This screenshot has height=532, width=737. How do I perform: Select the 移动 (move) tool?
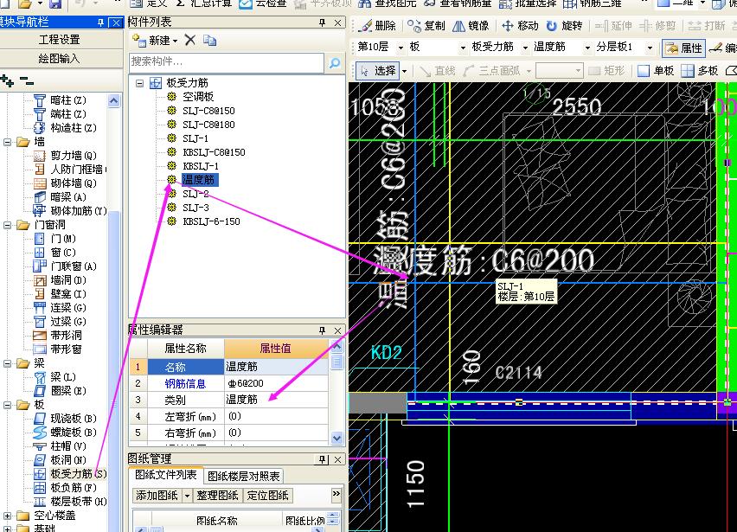tap(520, 26)
